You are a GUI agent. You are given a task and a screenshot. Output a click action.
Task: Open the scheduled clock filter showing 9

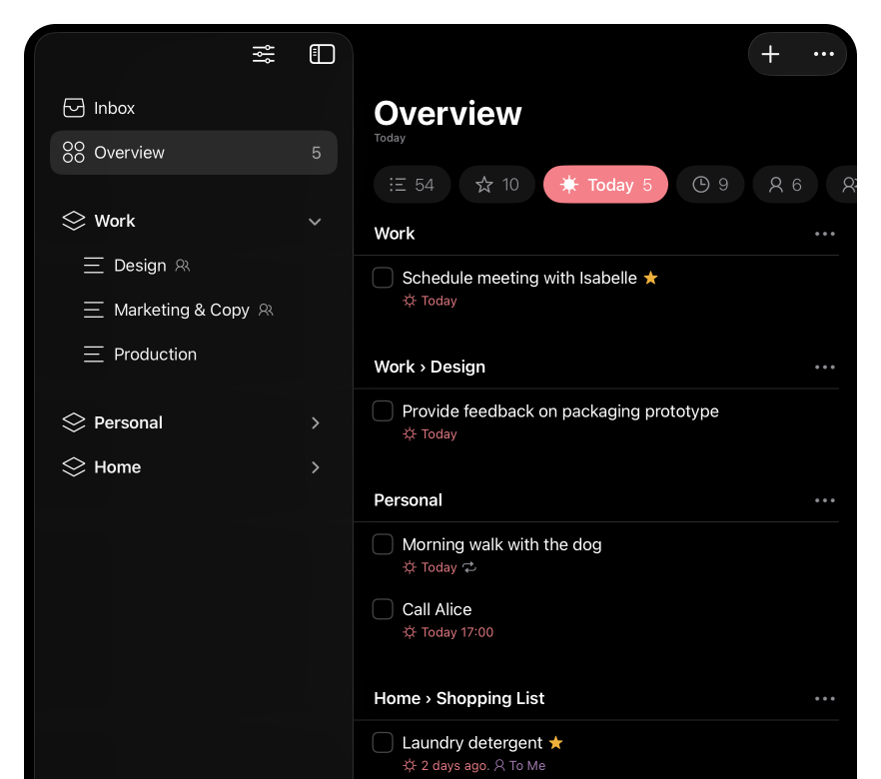click(x=710, y=185)
